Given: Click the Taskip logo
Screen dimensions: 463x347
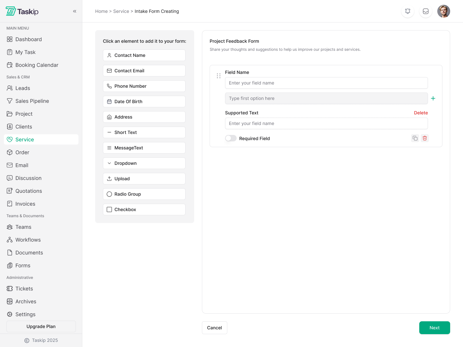Looking at the screenshot, I should [x=22, y=11].
